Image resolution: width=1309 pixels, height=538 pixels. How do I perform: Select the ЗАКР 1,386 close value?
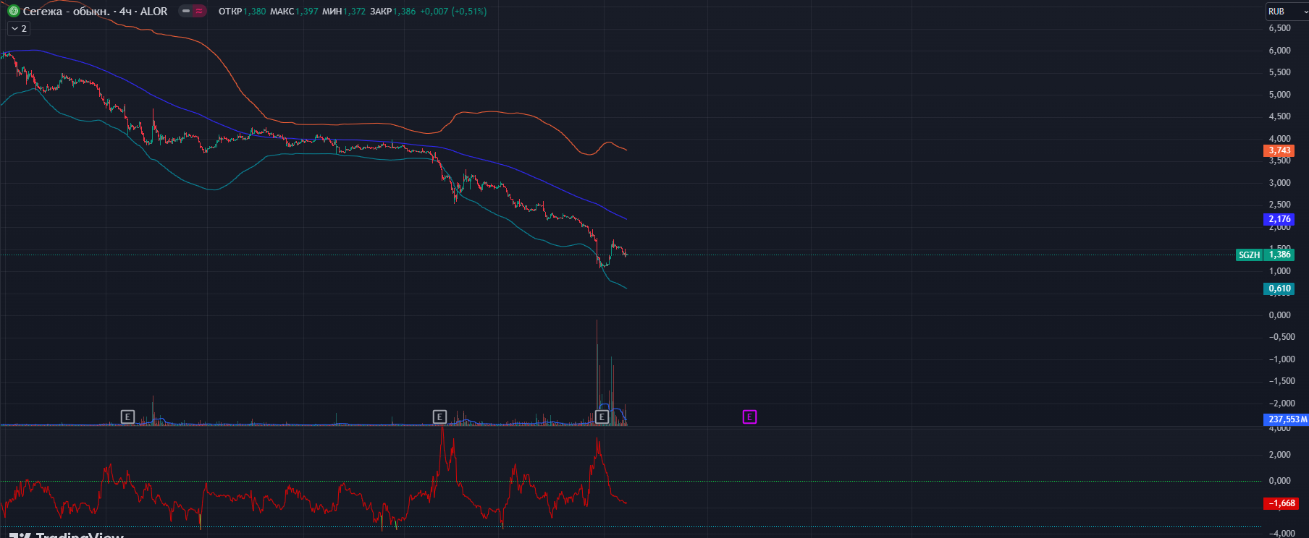click(x=393, y=11)
